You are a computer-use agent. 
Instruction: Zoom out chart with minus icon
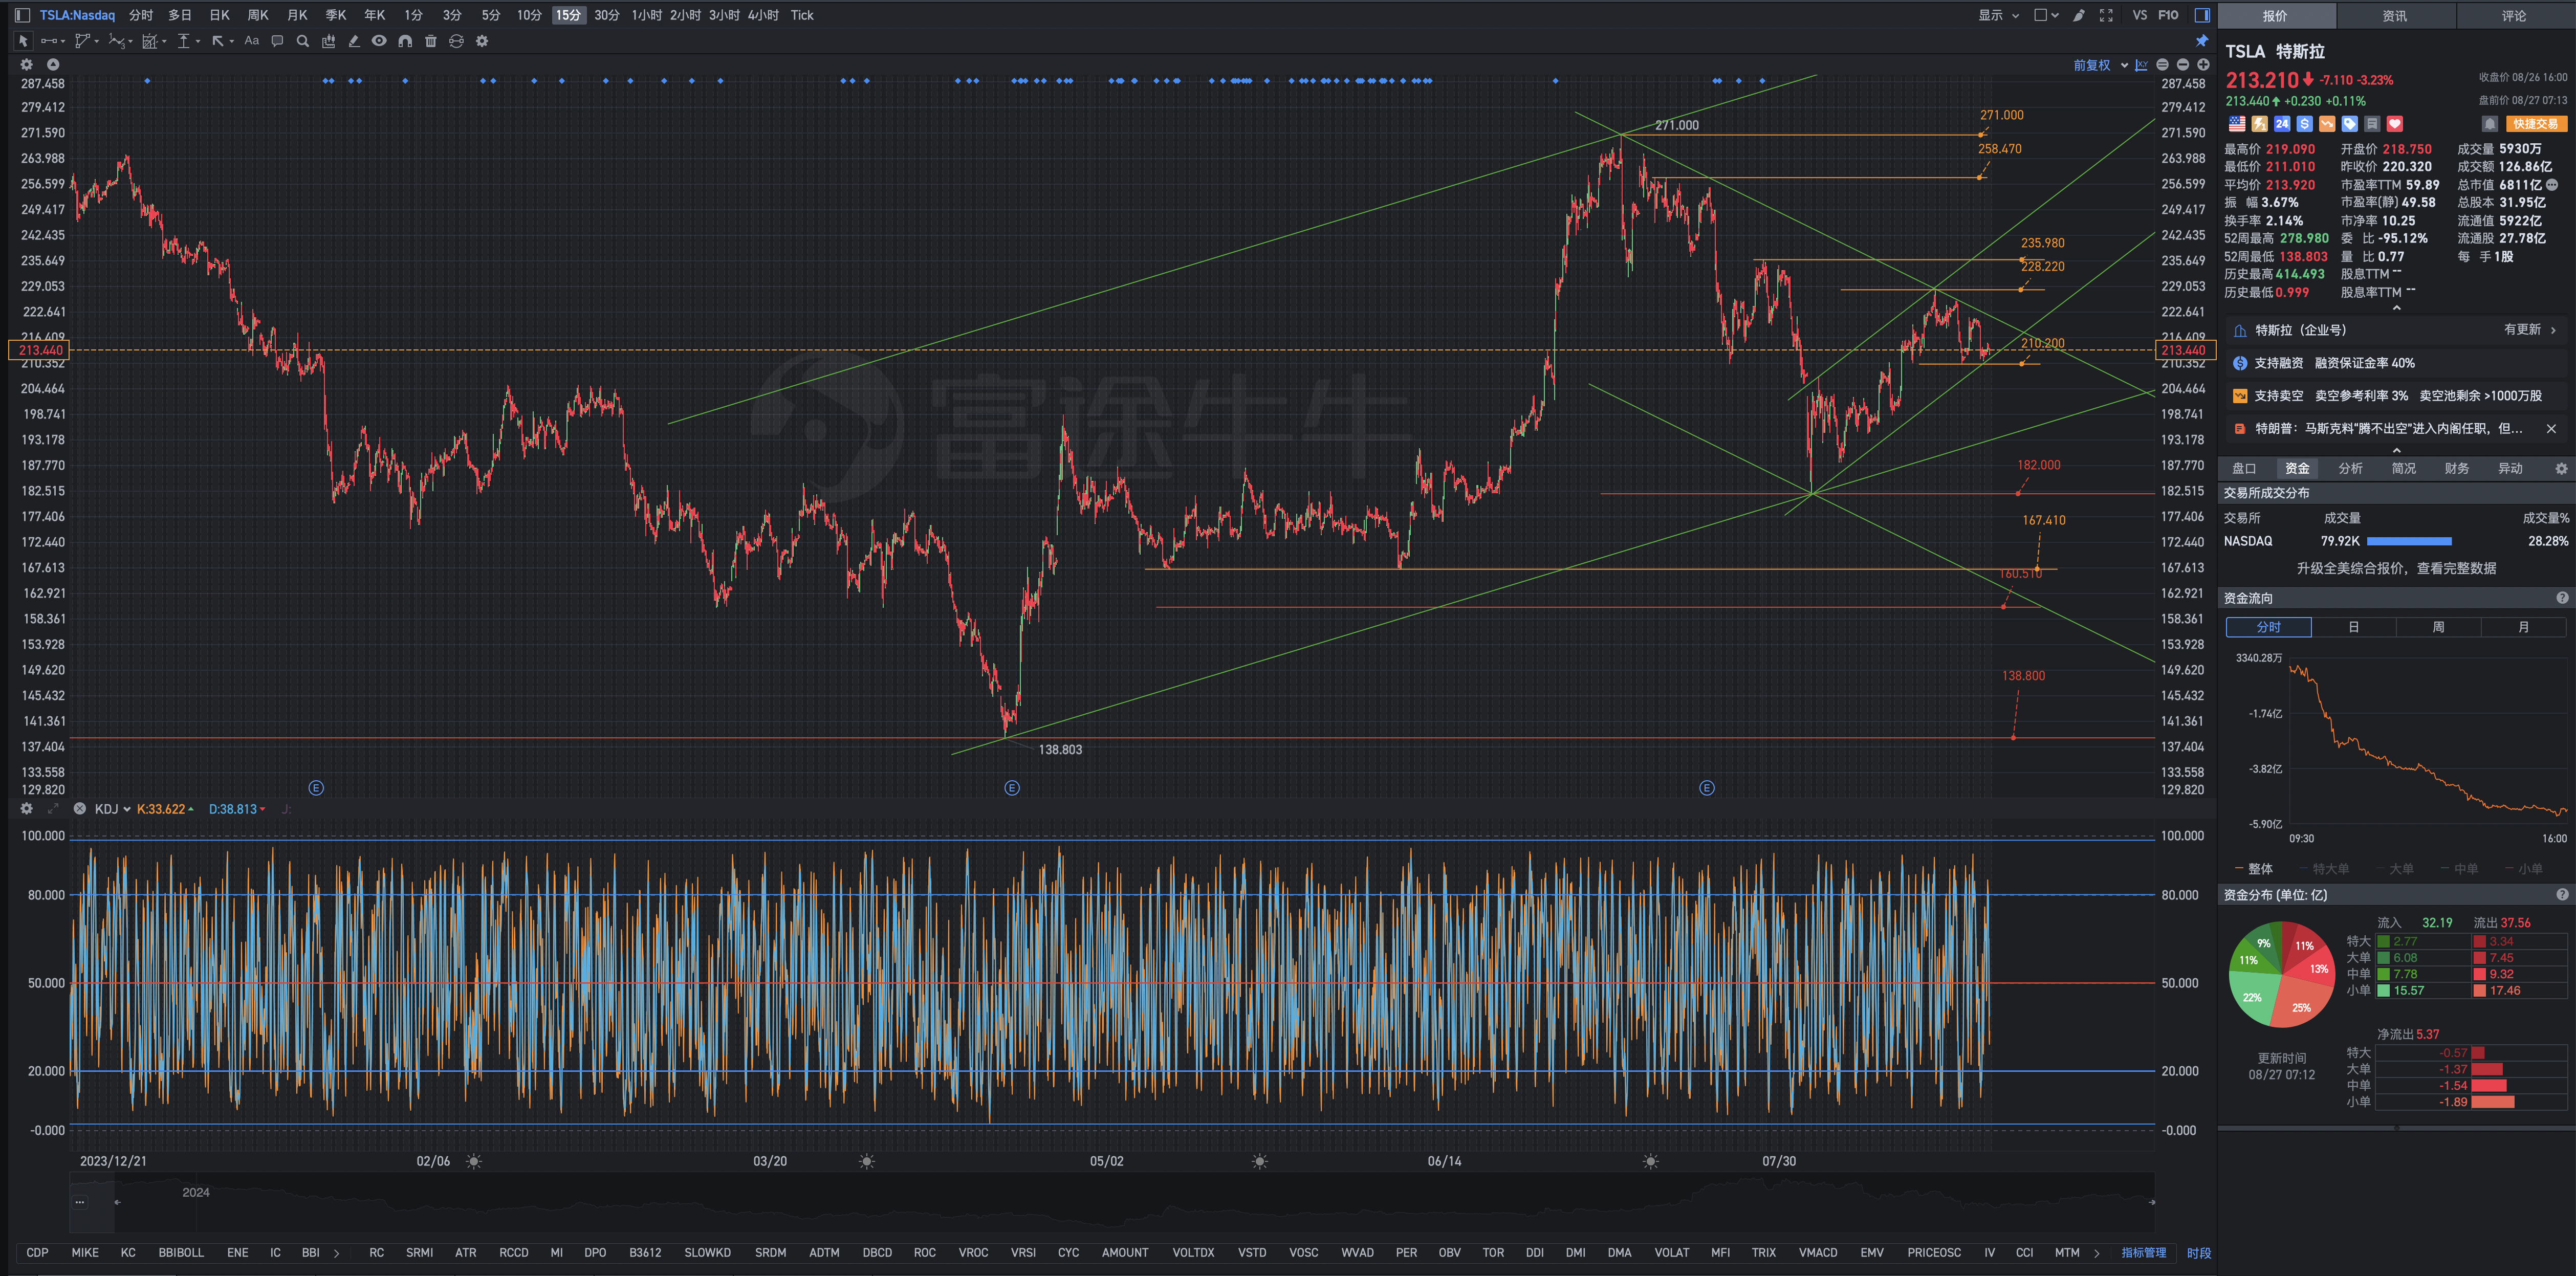coord(2182,65)
